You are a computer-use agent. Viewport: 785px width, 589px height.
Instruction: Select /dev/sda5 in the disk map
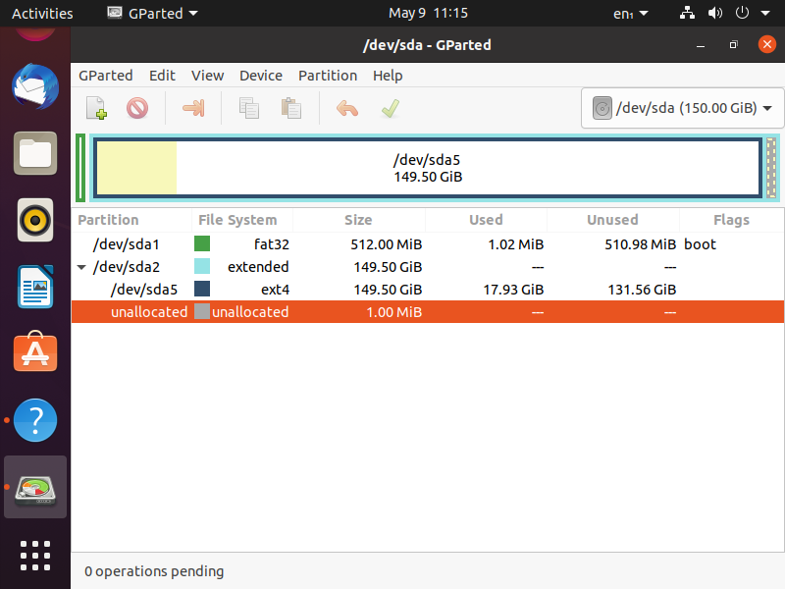point(428,168)
